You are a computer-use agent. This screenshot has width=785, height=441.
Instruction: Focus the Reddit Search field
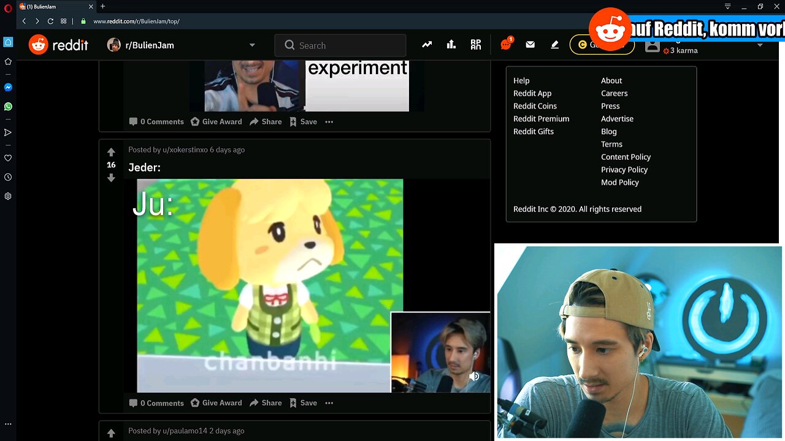(340, 45)
